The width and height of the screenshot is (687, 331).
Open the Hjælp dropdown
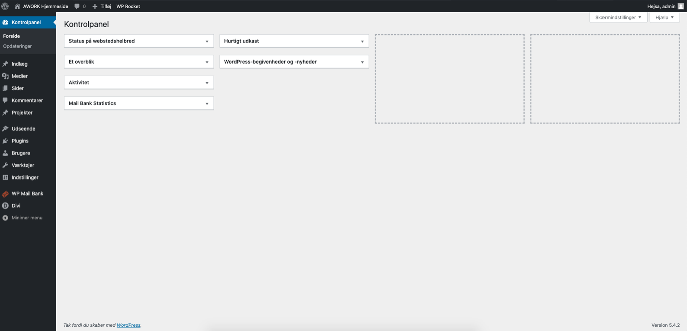click(665, 17)
